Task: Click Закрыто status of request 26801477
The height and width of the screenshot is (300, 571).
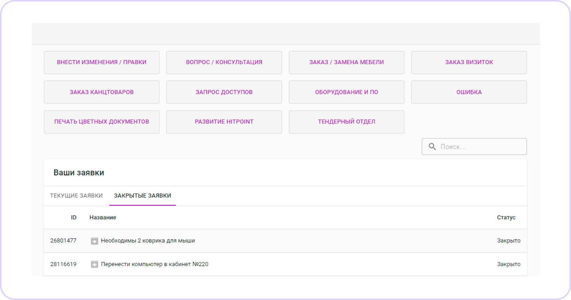Action: tap(509, 241)
